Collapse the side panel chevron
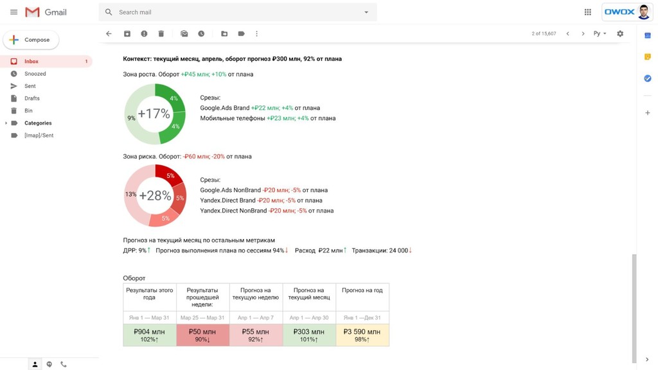The width and height of the screenshot is (658, 370). pyautogui.click(x=647, y=360)
